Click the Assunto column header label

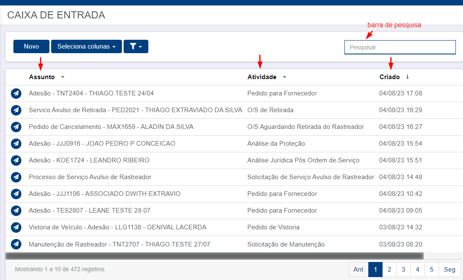41,77
